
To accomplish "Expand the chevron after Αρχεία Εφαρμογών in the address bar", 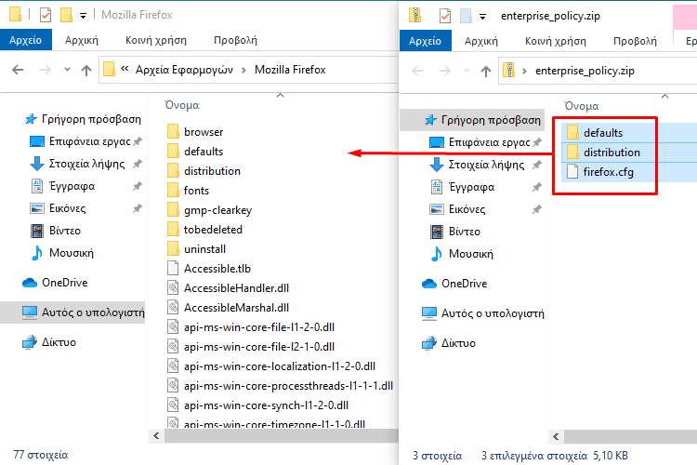I will click(x=244, y=70).
